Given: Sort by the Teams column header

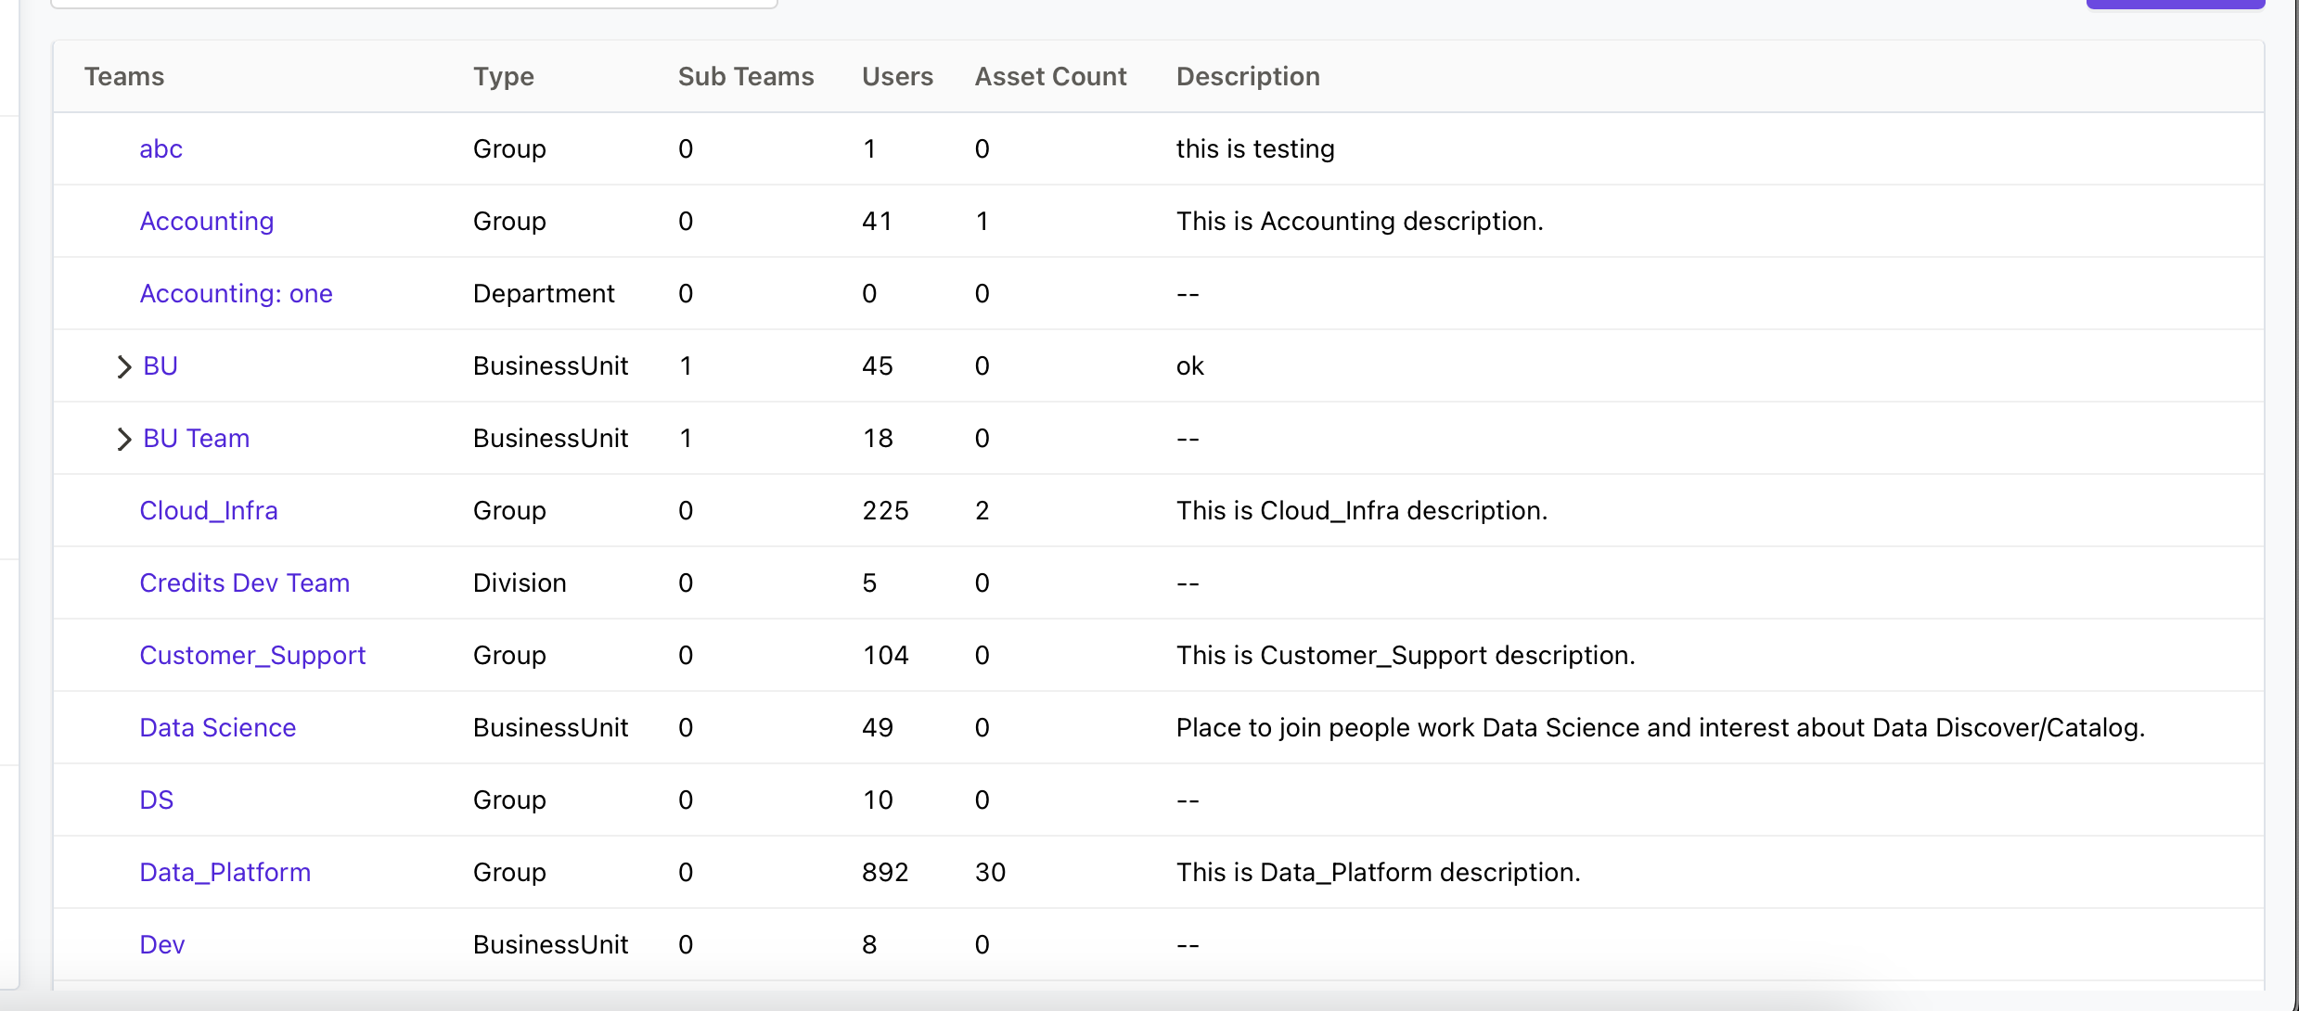Looking at the screenshot, I should [x=124, y=76].
